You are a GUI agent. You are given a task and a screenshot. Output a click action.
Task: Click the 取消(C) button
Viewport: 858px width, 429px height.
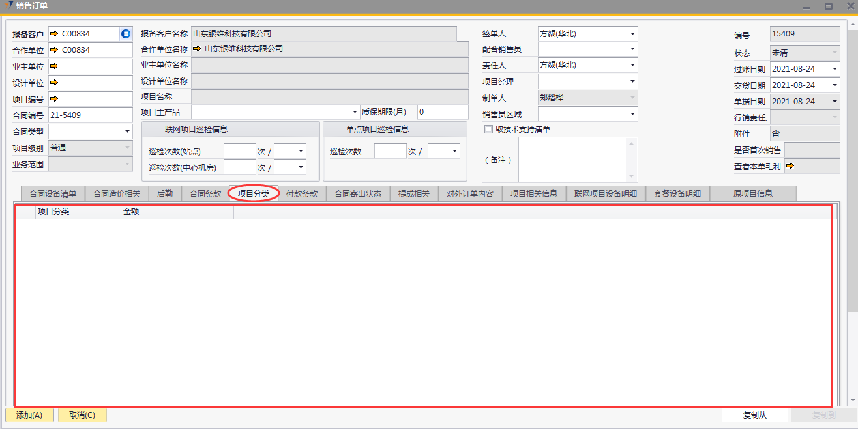82,415
